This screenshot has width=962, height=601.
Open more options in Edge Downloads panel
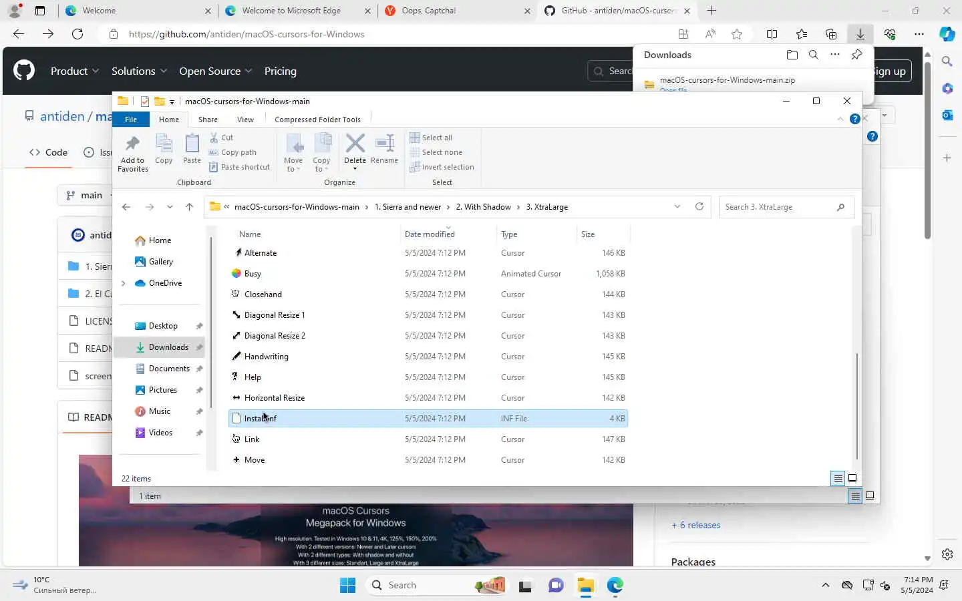click(x=835, y=55)
